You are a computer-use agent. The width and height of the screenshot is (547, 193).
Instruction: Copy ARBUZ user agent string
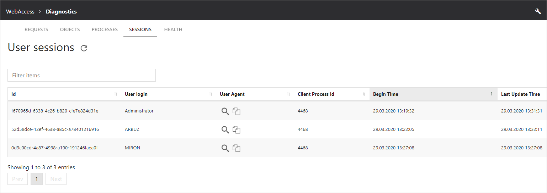tap(237, 129)
